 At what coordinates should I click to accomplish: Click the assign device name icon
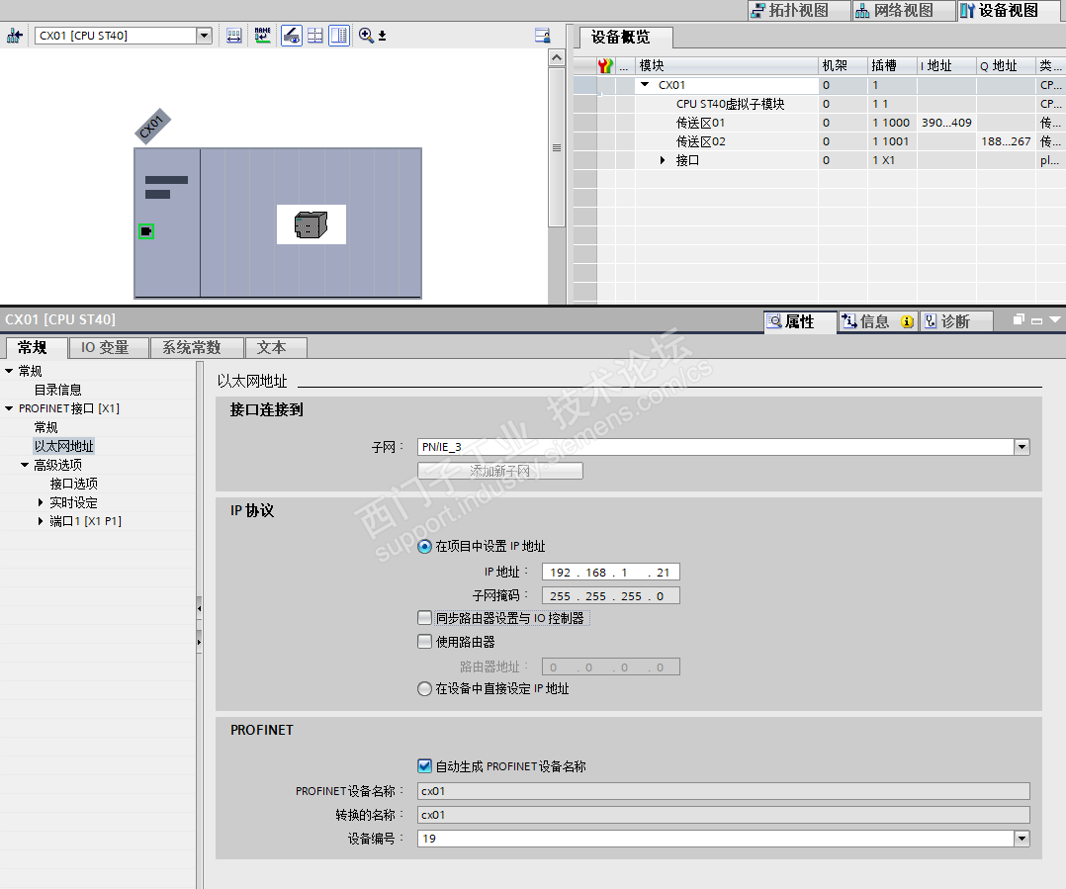262,36
